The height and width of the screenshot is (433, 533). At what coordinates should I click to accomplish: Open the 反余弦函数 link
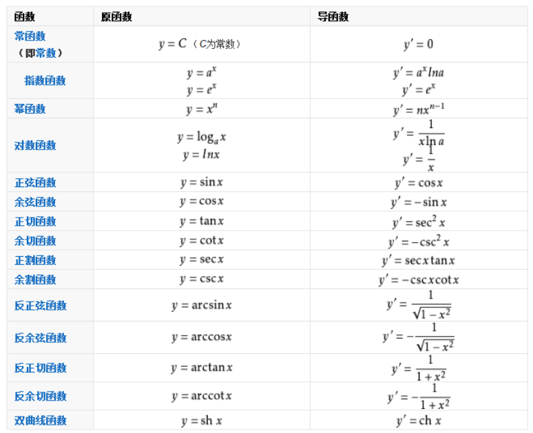40,337
